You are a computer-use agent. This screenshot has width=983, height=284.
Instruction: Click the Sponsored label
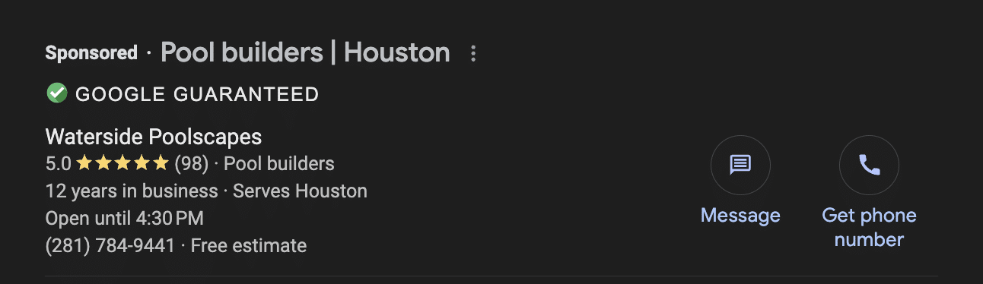pos(91,53)
